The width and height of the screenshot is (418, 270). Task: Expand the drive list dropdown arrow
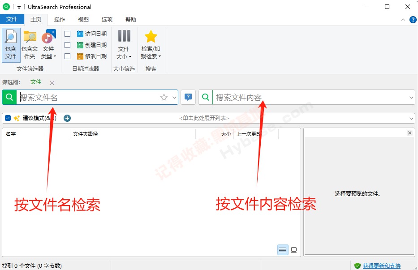click(411, 118)
